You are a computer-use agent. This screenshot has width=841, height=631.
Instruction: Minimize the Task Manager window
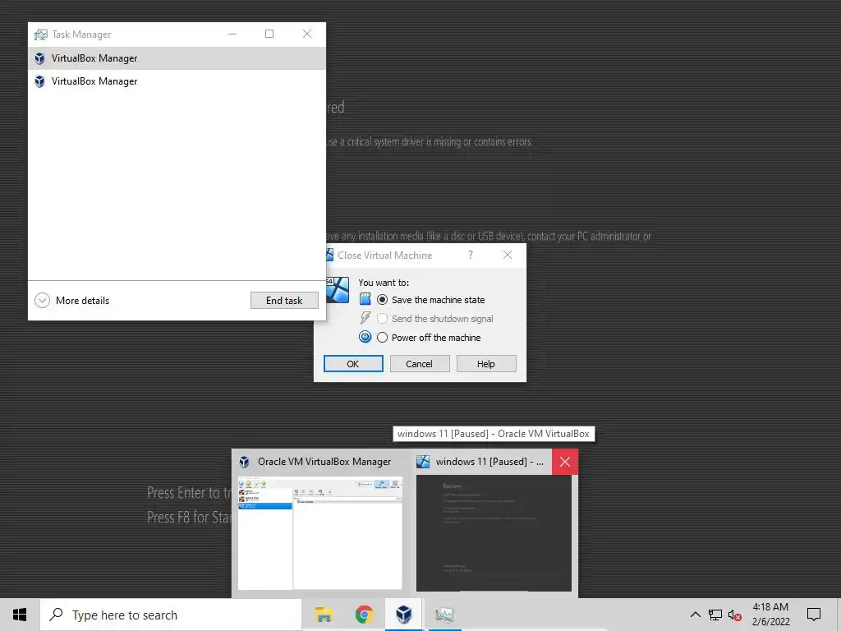[x=232, y=34]
